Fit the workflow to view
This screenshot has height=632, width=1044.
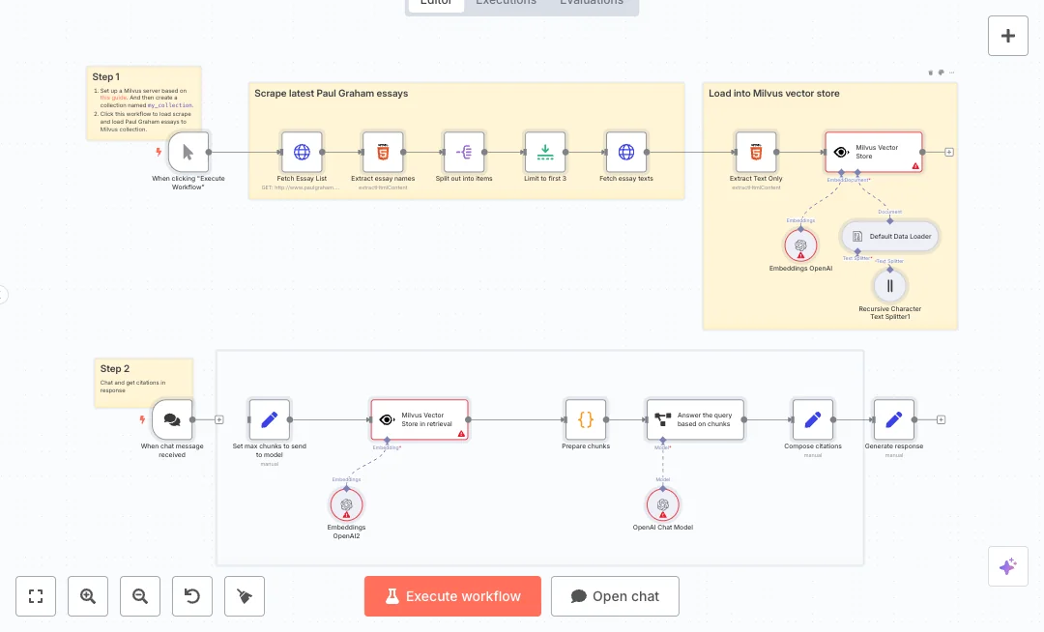36,596
